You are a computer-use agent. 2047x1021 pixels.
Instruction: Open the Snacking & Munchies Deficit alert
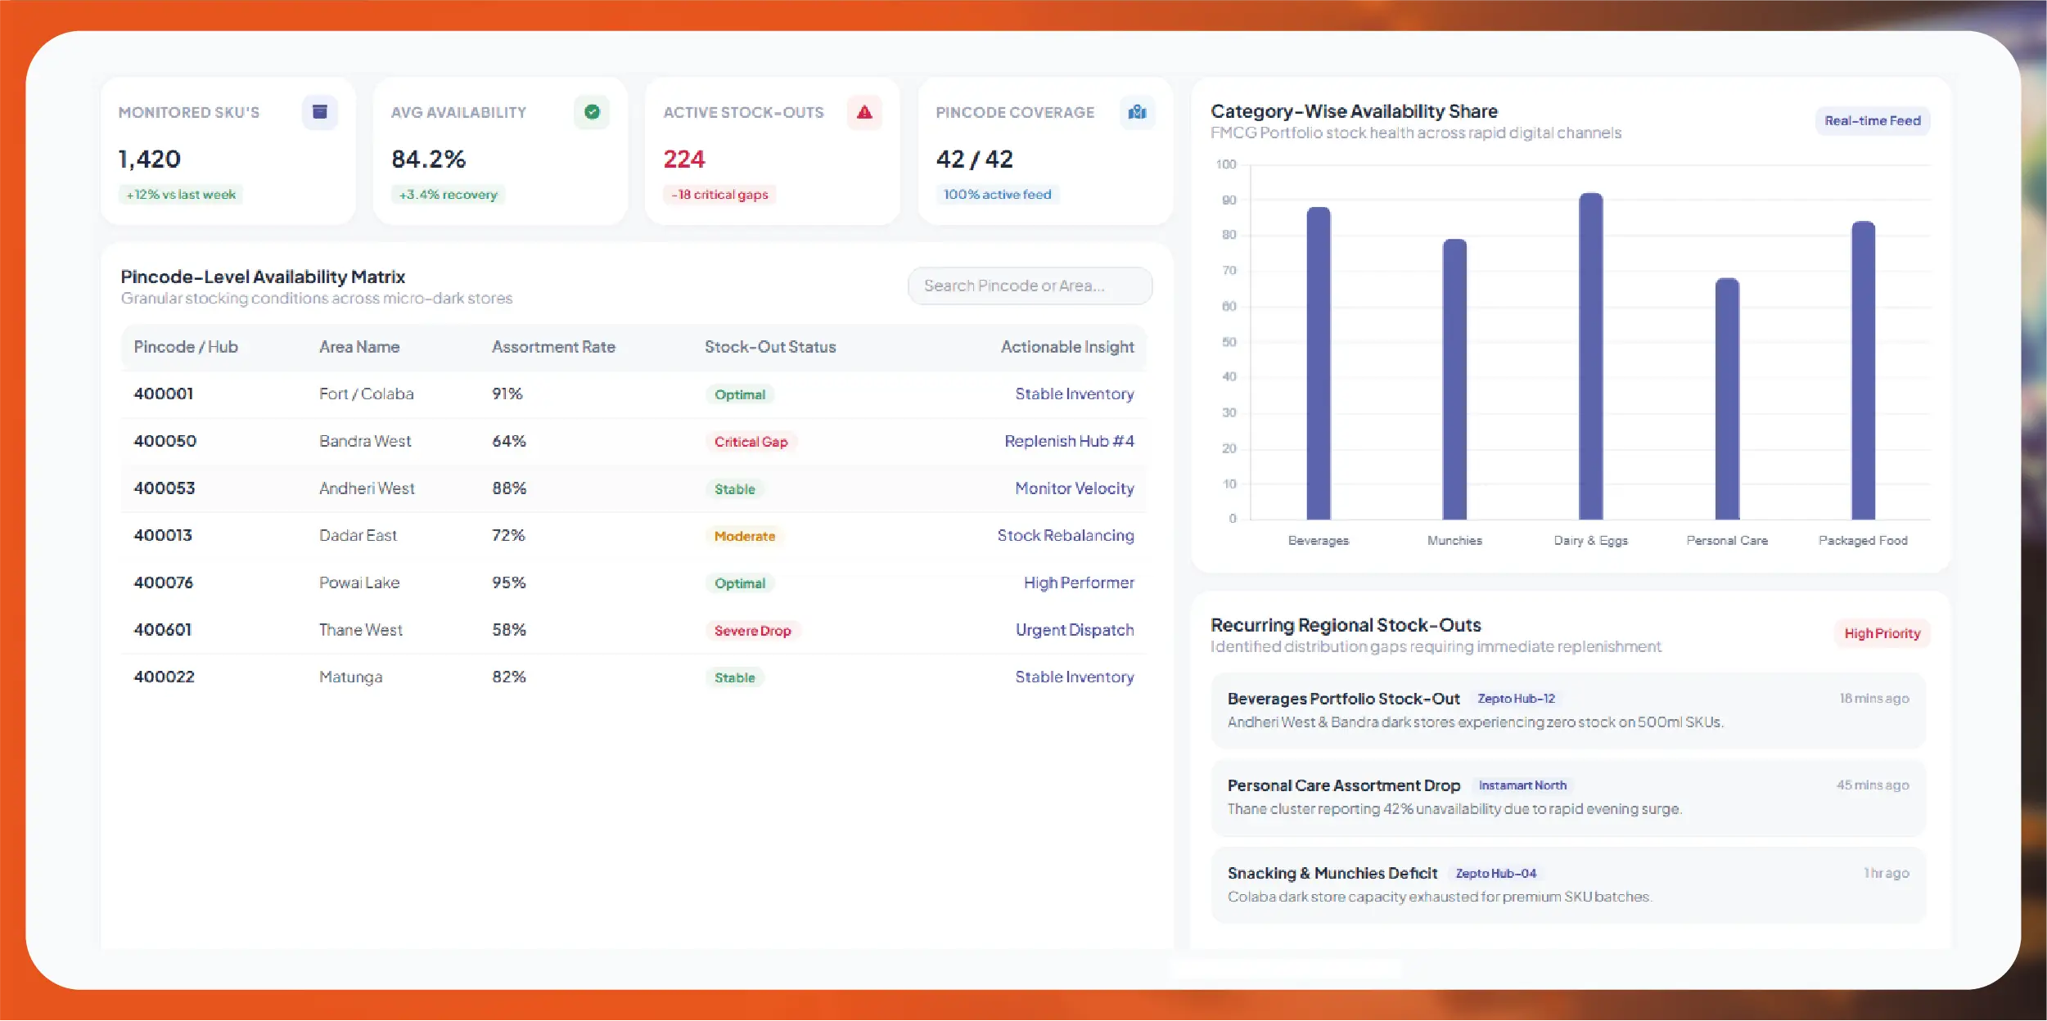[x=1568, y=885]
